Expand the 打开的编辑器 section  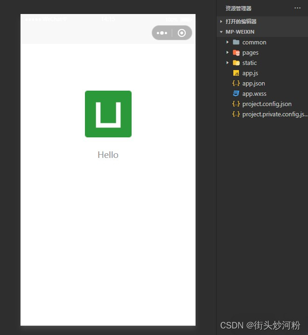(221, 21)
